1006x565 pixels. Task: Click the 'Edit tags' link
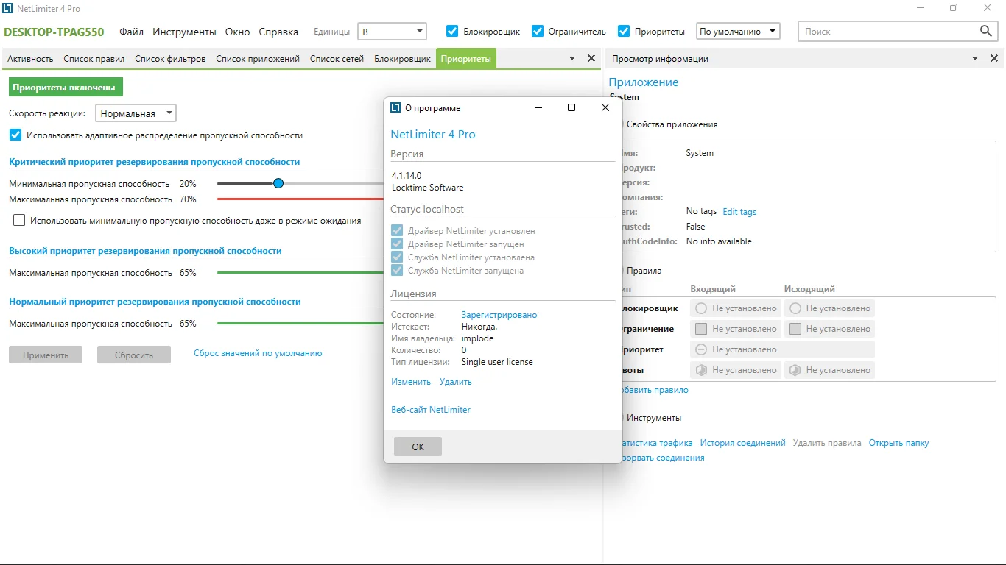point(739,212)
